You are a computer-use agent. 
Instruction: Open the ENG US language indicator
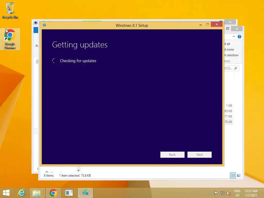point(237,193)
